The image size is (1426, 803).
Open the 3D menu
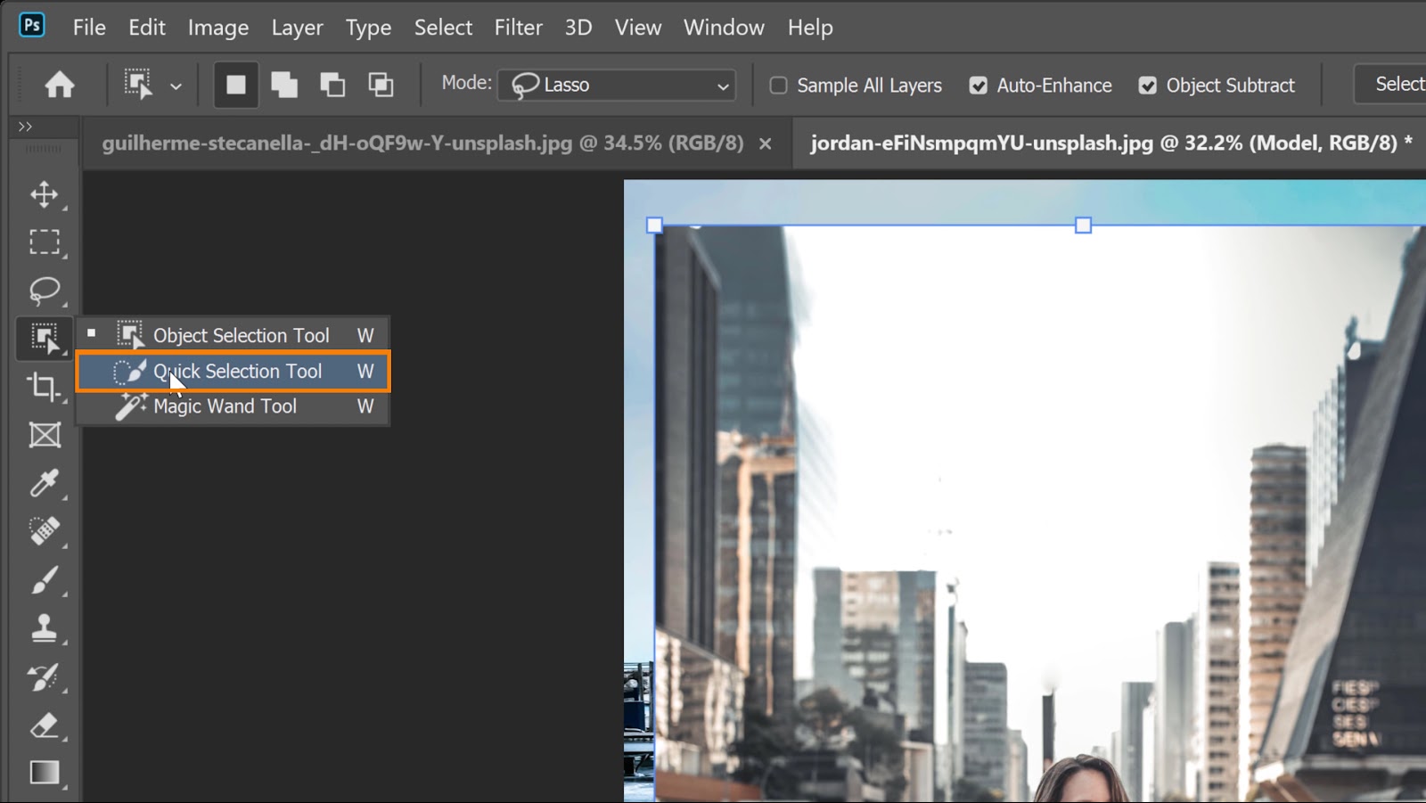point(578,28)
